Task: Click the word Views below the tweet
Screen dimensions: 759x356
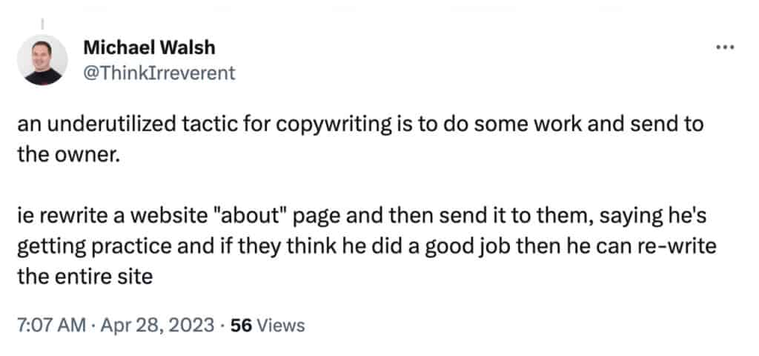Action: click(277, 326)
